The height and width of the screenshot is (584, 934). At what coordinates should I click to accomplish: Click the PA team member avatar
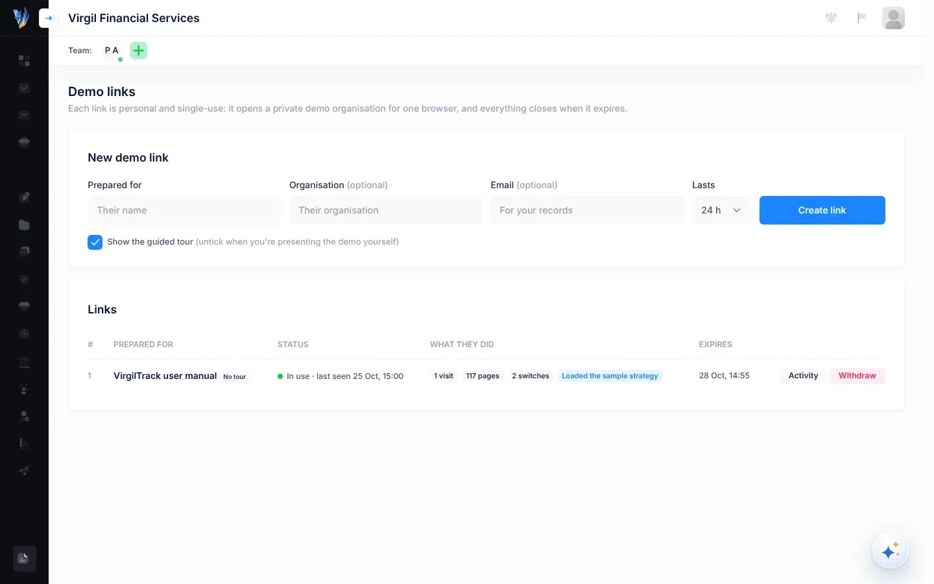[112, 50]
